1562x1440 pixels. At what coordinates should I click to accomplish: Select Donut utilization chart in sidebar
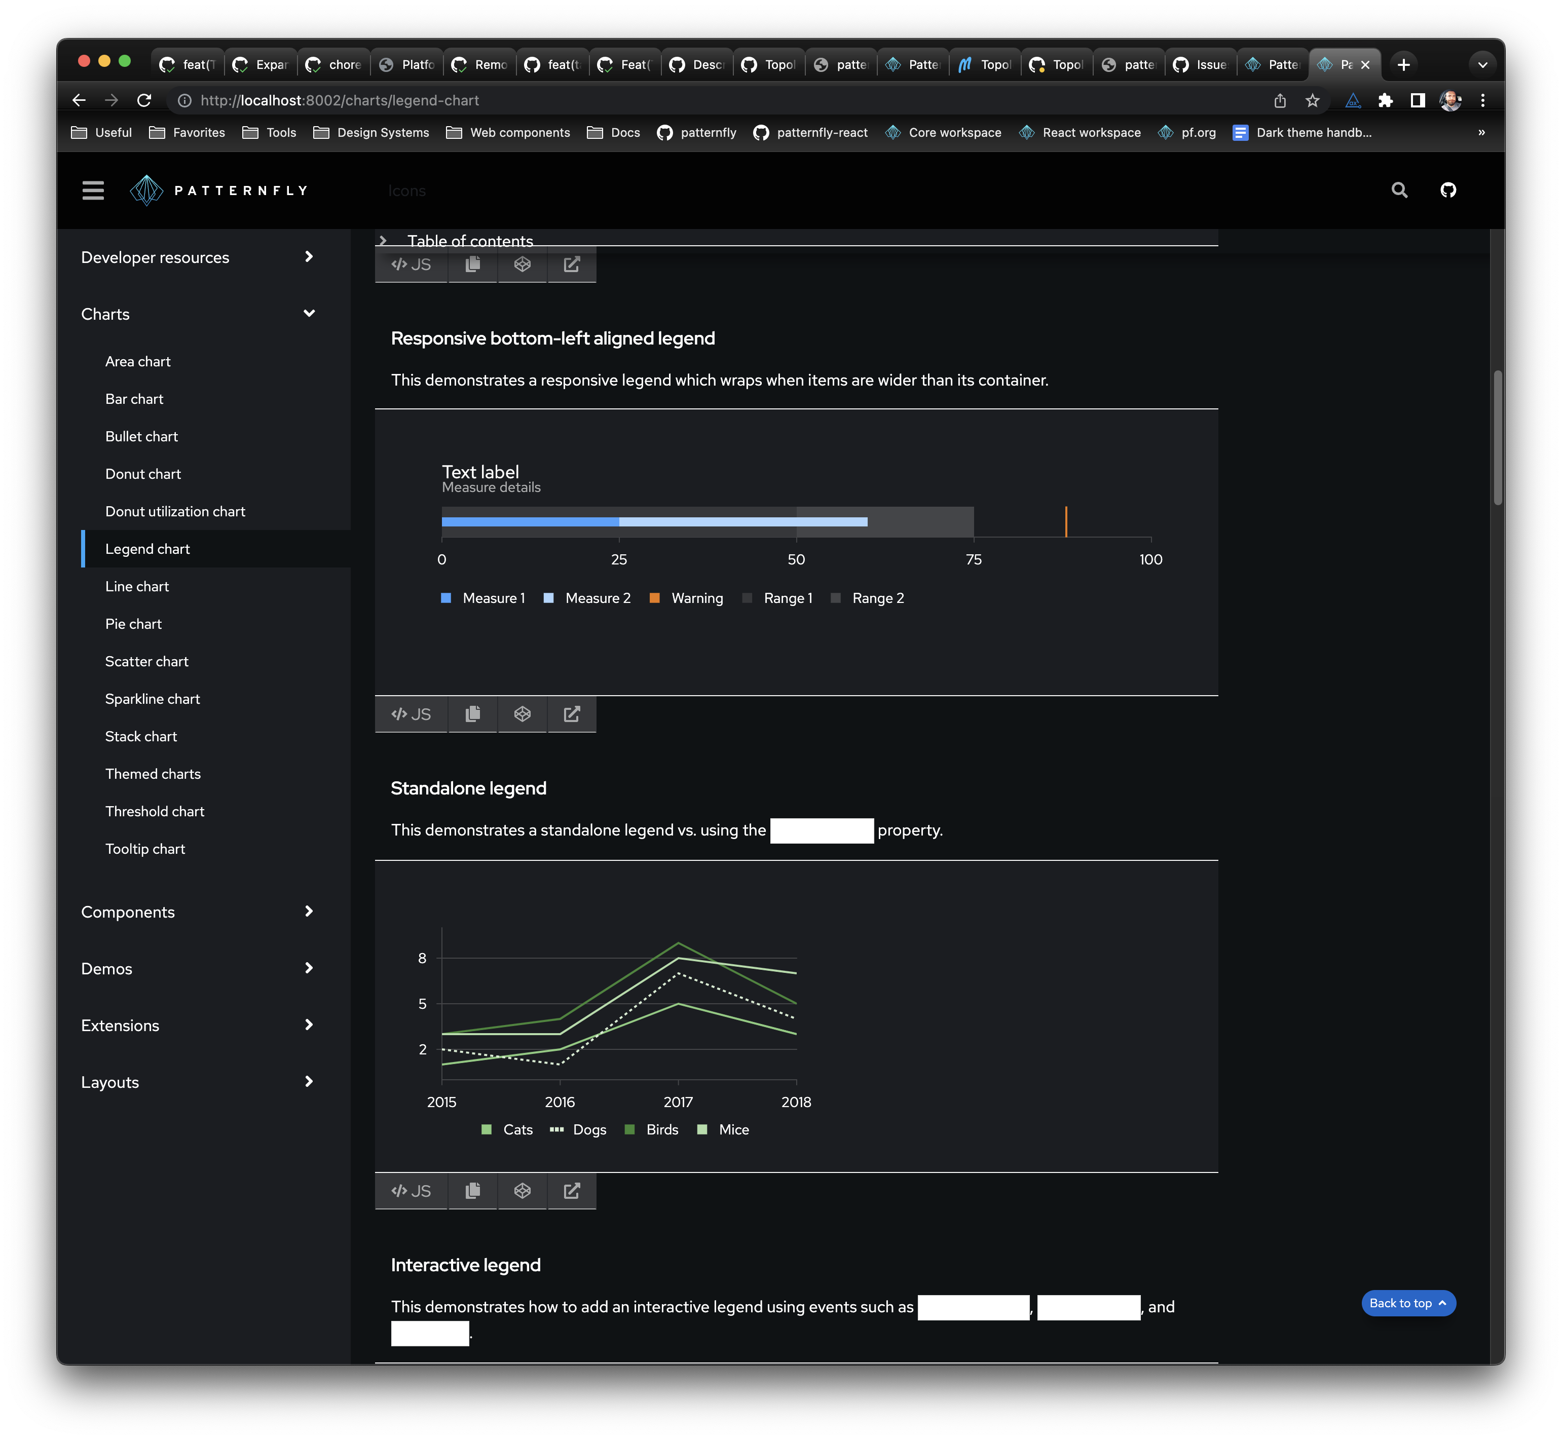click(x=175, y=511)
